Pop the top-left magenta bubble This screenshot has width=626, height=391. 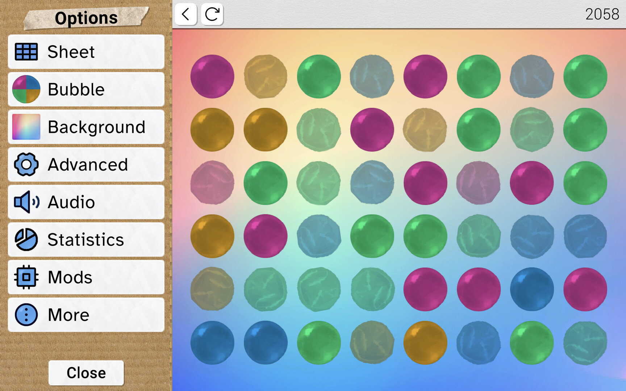coord(212,76)
